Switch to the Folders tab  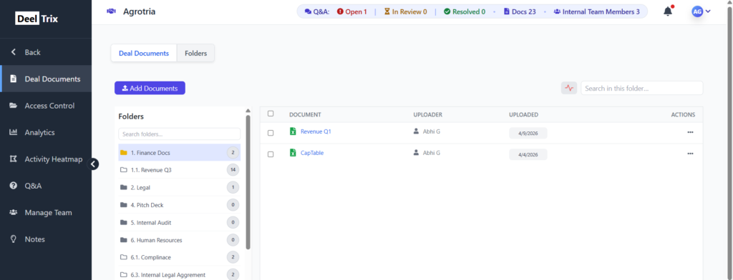[196, 53]
